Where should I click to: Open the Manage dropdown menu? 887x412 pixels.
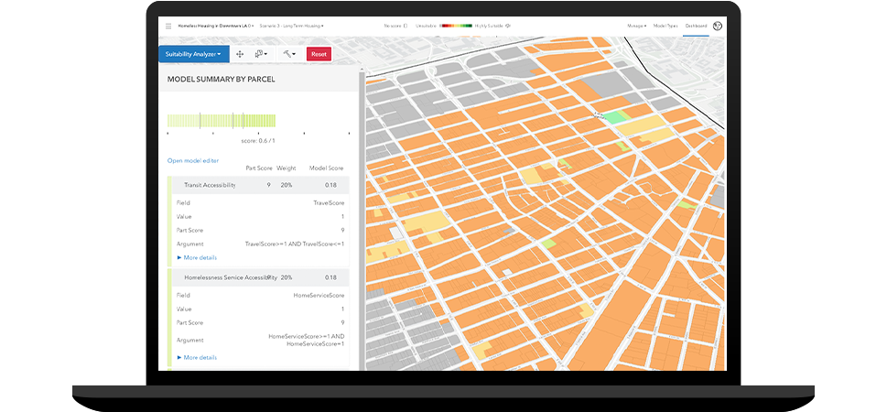tap(637, 26)
